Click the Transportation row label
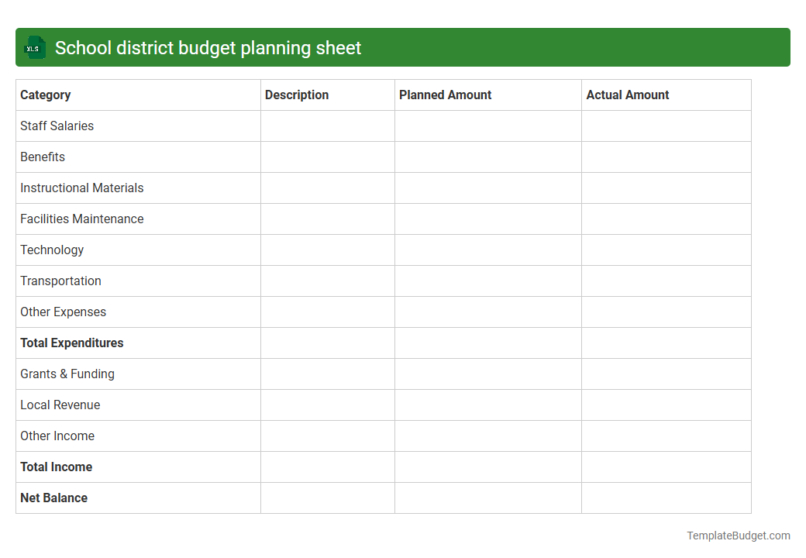The width and height of the screenshot is (806, 558). point(60,281)
